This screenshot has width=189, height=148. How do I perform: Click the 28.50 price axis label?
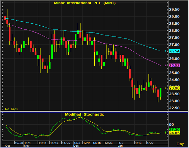tap(174, 24)
